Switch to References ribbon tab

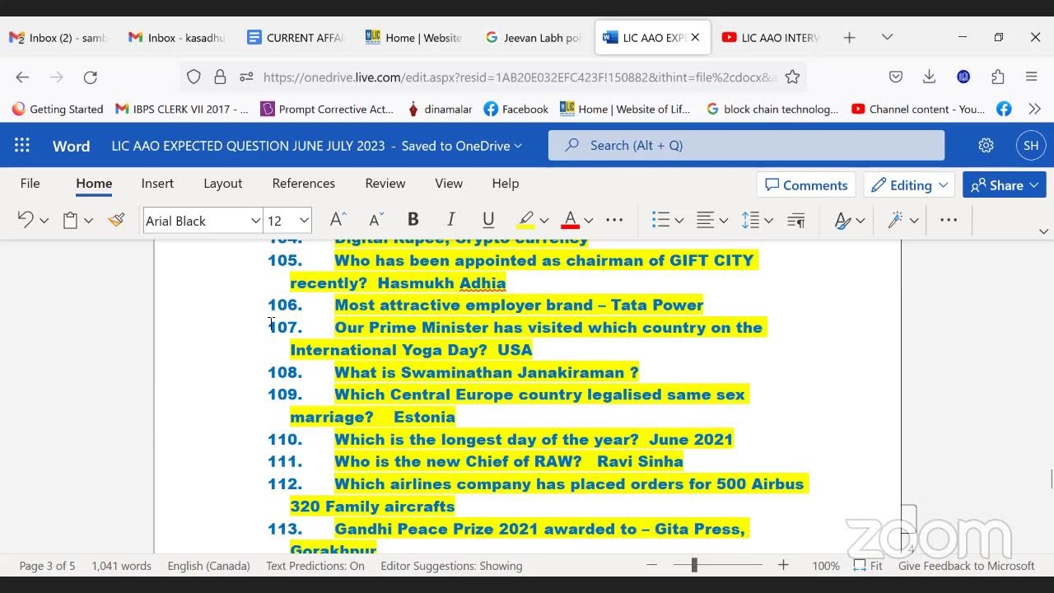point(304,183)
